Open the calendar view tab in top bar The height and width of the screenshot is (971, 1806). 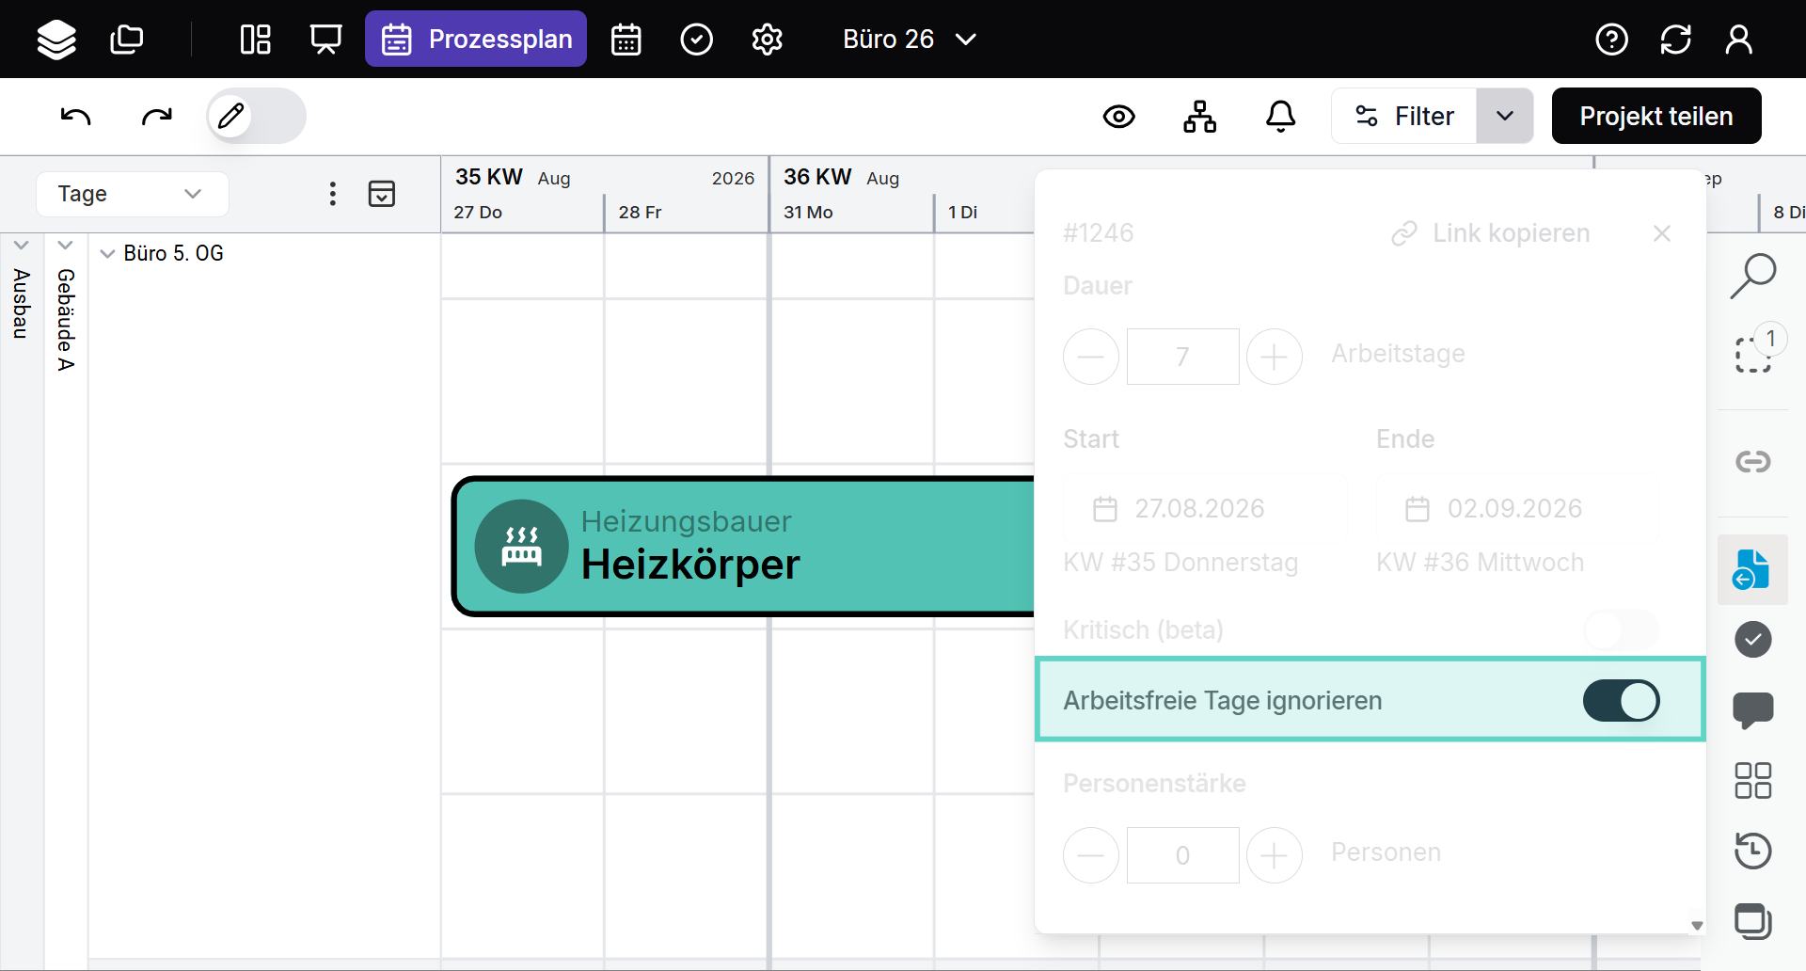click(626, 40)
